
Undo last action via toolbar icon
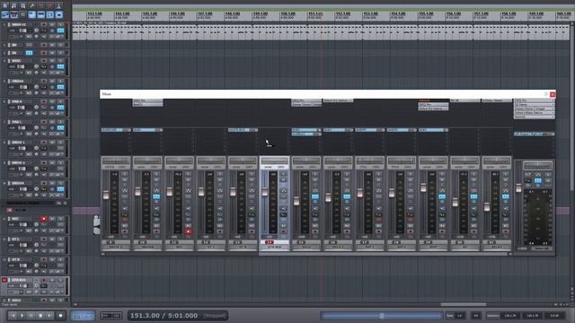pyautogui.click(x=40, y=6)
